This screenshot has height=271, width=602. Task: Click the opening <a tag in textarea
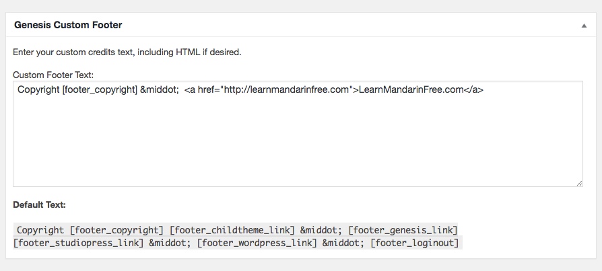[190, 89]
